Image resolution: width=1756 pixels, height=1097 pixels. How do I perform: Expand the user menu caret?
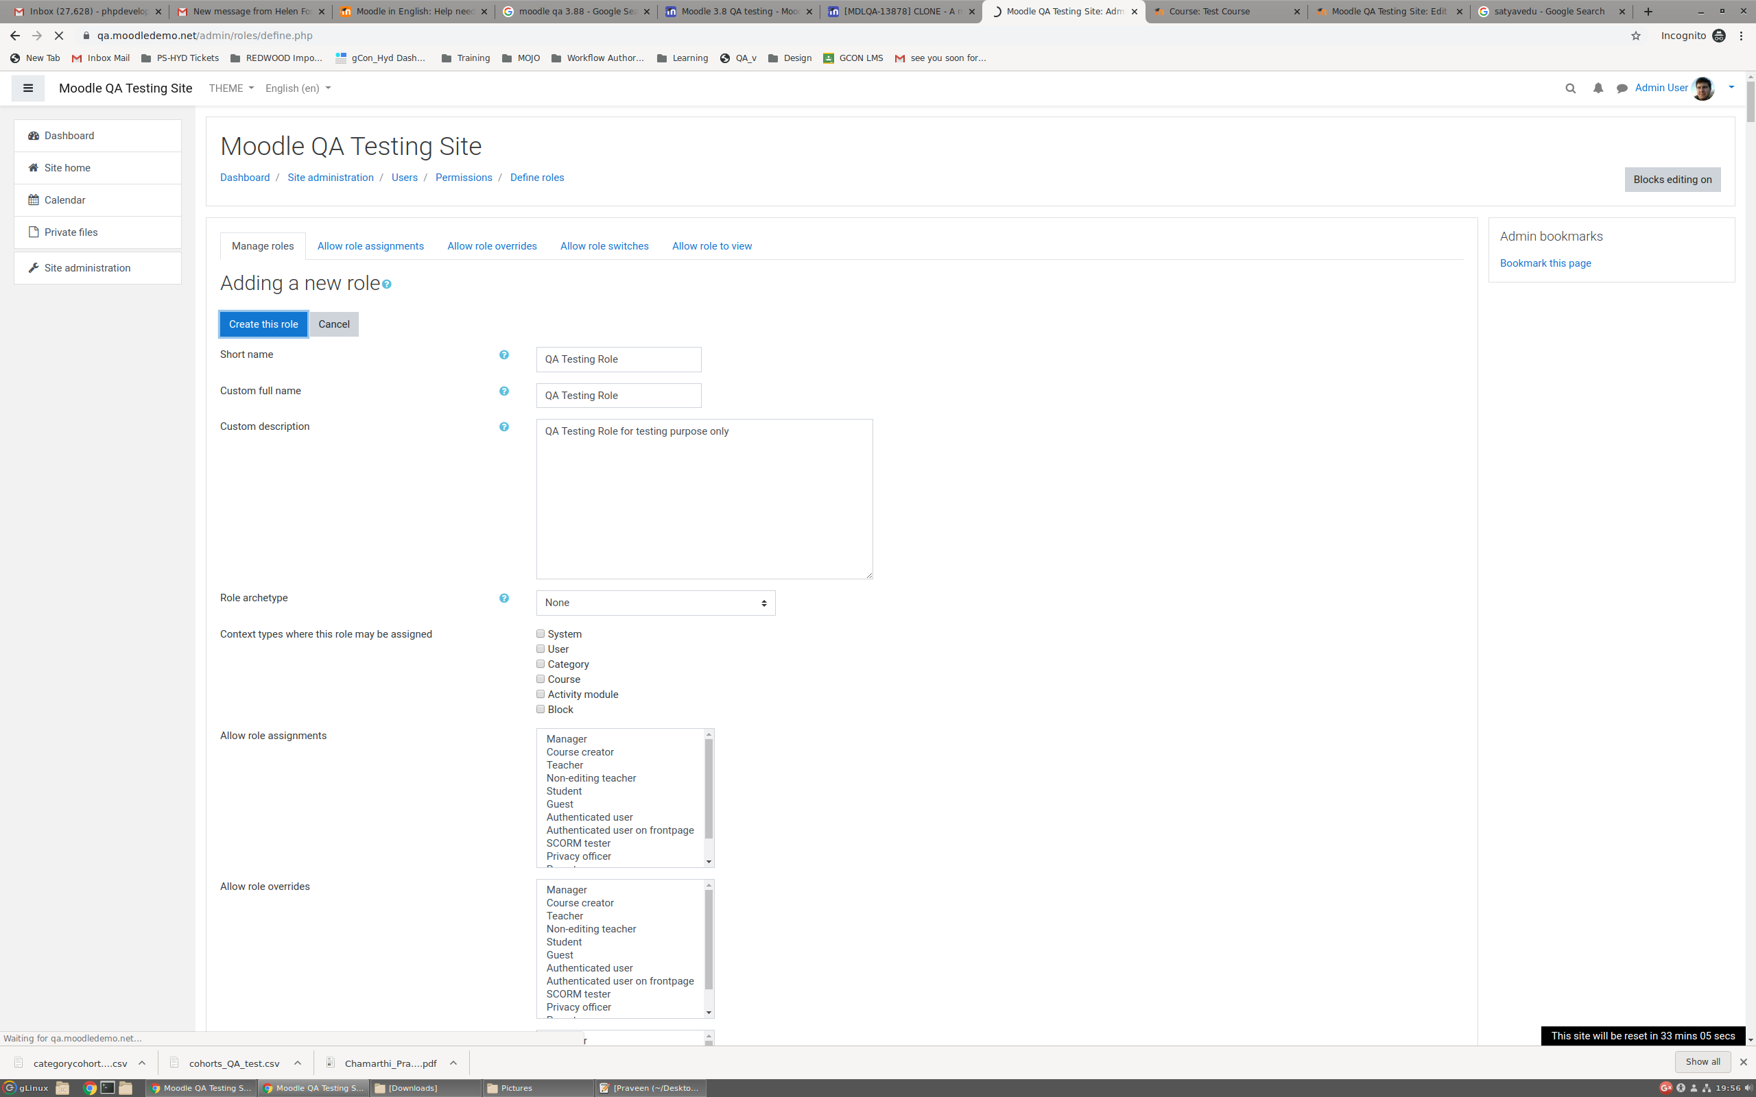coord(1731,87)
